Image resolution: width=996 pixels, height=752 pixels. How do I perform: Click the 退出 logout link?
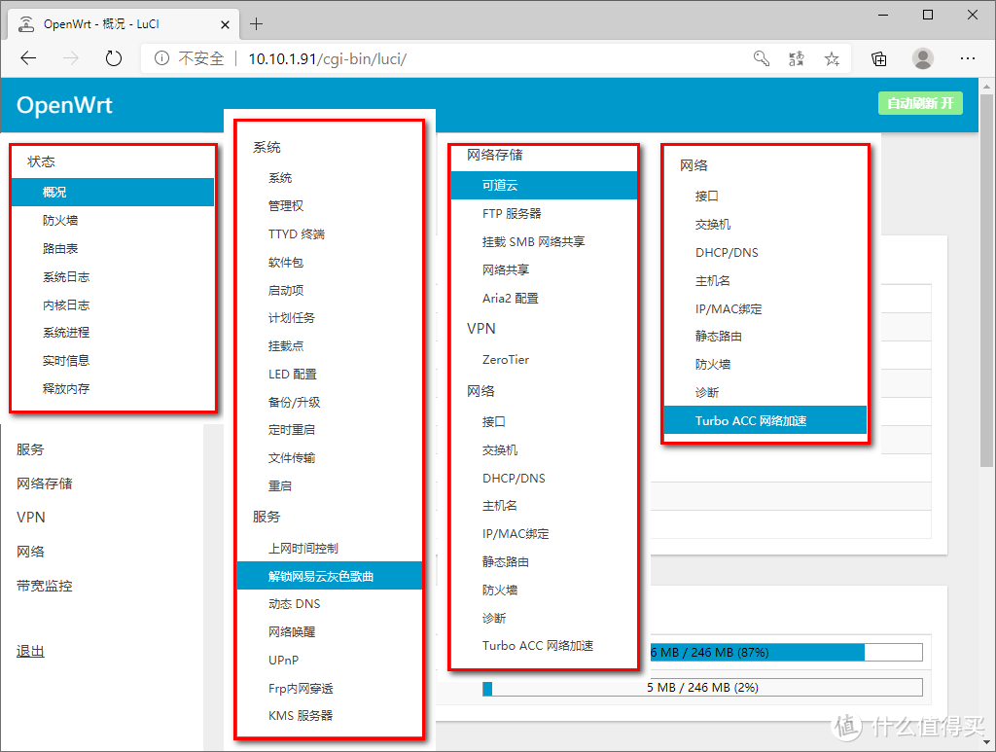29,651
